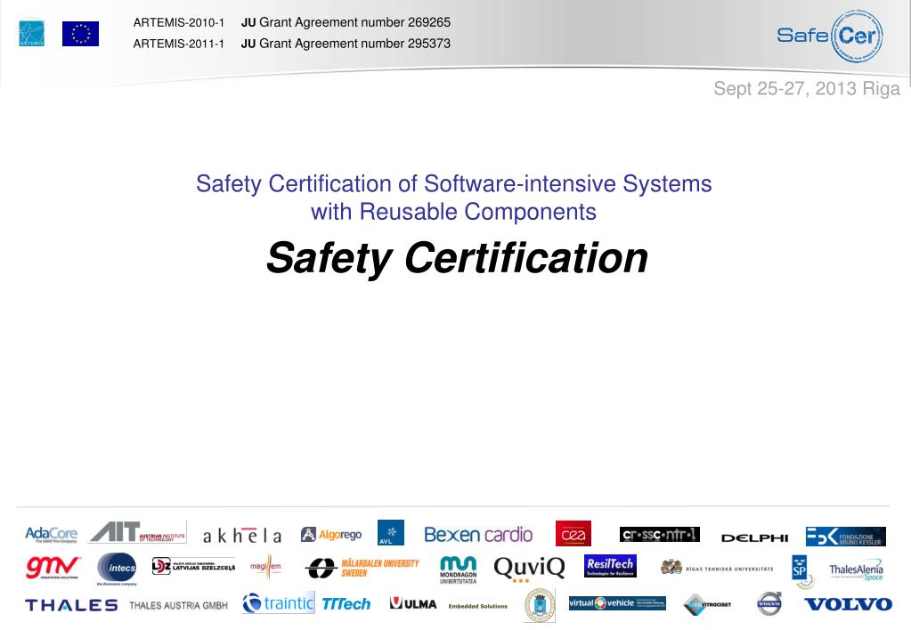This screenshot has height=630, width=911.
Task: Click the text ARTEMIS-2011-1
Action: 178,44
